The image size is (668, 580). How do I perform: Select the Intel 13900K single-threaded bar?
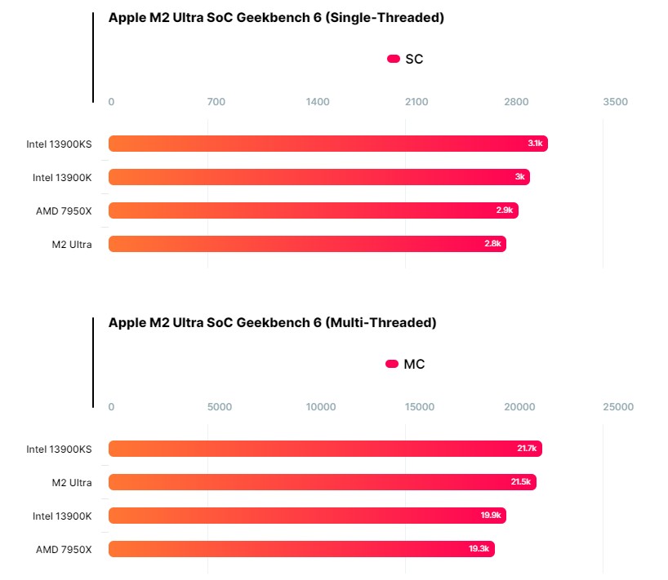pyautogui.click(x=318, y=177)
